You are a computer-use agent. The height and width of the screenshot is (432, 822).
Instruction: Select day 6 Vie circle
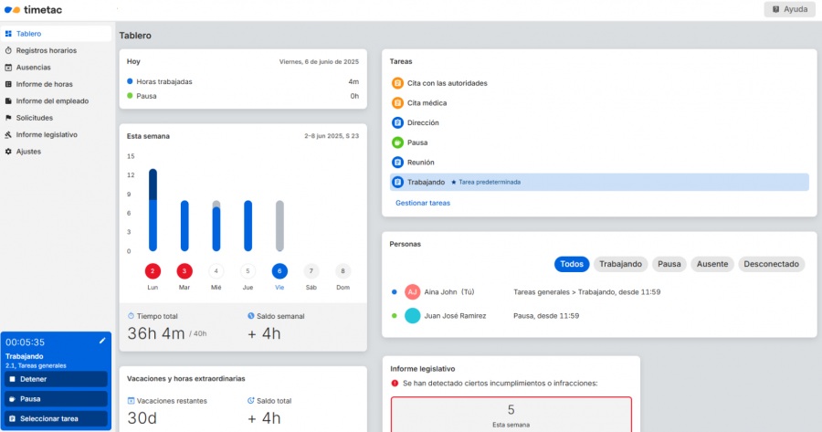point(279,271)
